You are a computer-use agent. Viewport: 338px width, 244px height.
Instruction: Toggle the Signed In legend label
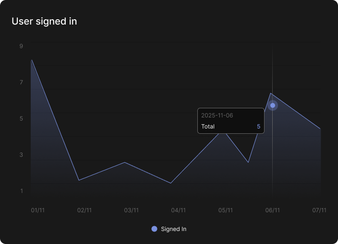point(173,229)
